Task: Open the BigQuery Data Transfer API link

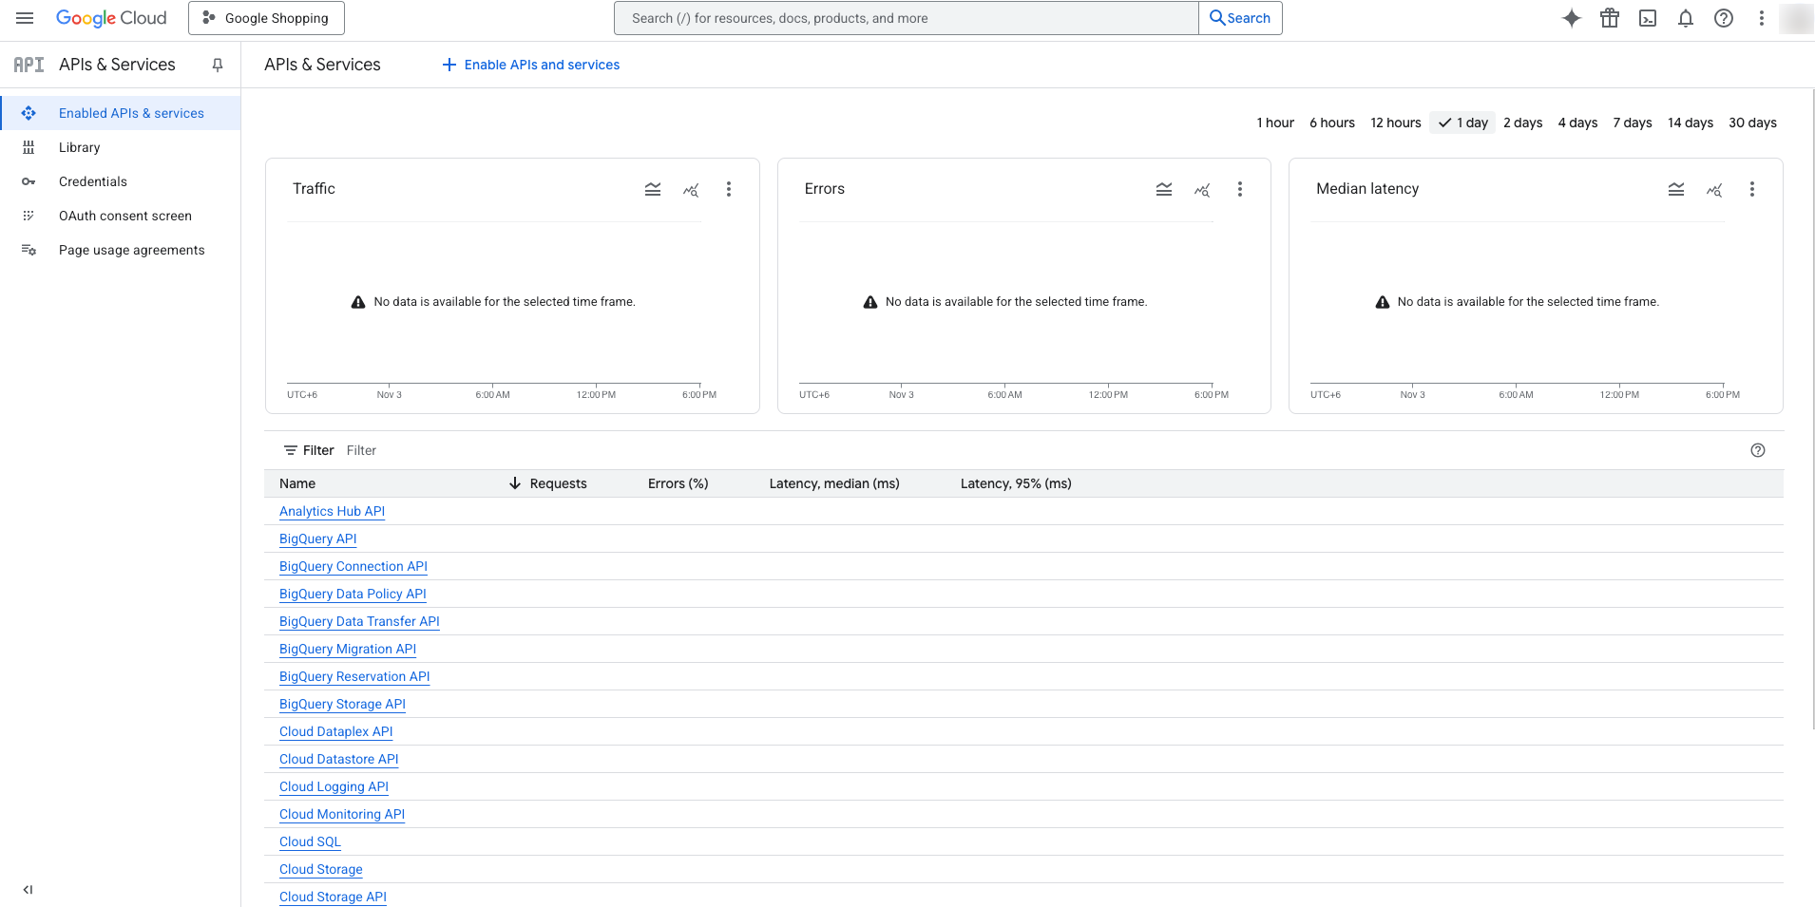Action: coord(359,621)
